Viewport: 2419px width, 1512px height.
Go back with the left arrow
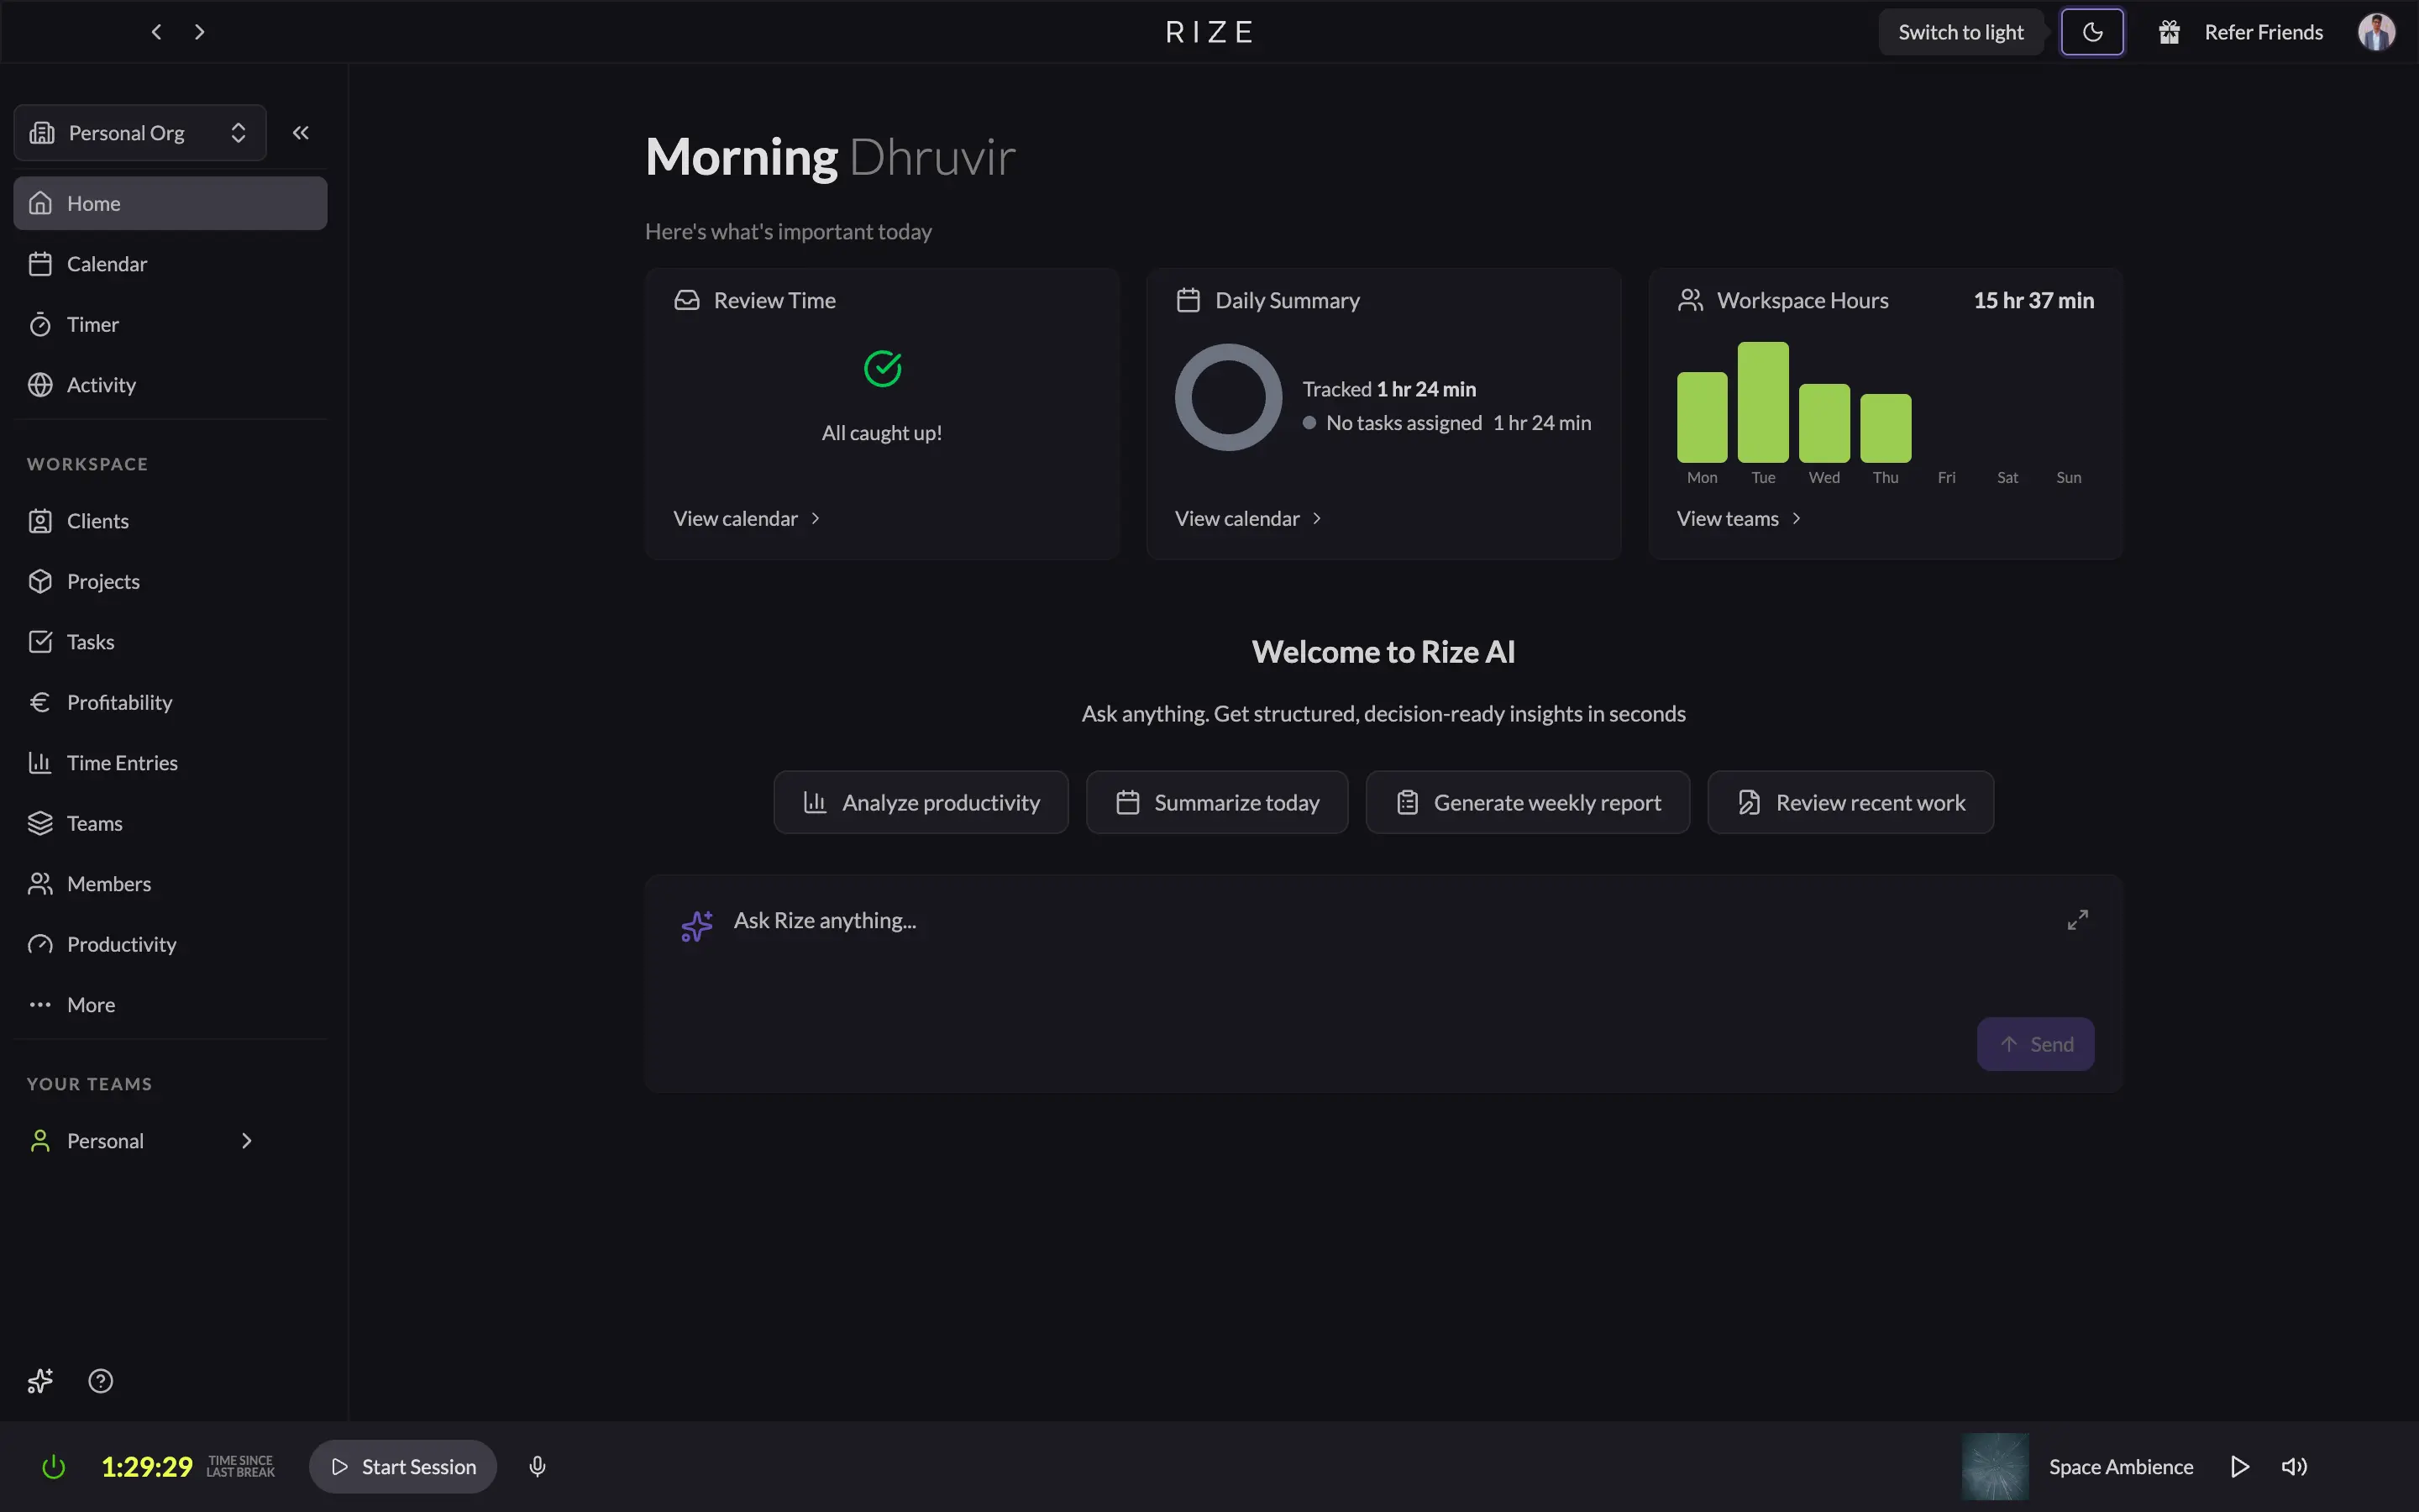156,32
